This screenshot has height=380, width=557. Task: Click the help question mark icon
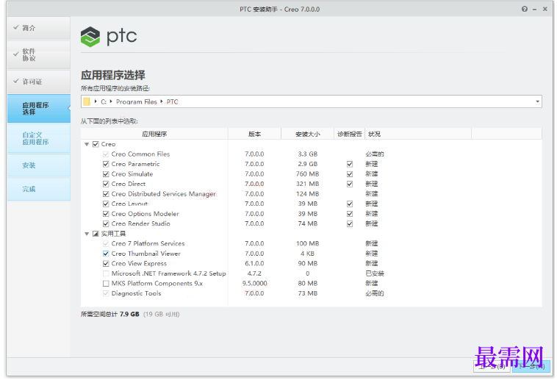(x=525, y=10)
